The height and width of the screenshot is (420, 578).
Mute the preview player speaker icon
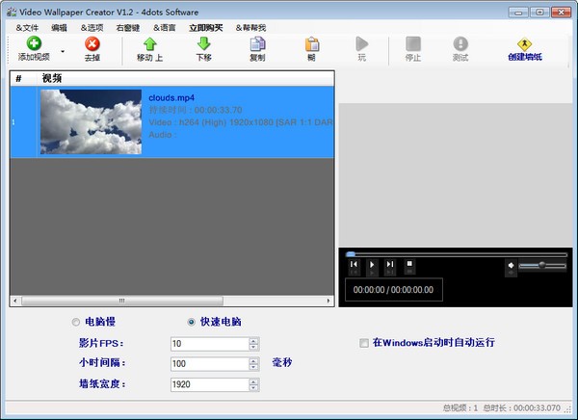click(511, 265)
